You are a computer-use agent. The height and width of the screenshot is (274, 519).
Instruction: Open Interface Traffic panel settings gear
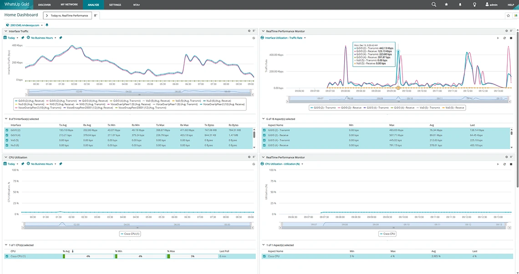point(249,31)
